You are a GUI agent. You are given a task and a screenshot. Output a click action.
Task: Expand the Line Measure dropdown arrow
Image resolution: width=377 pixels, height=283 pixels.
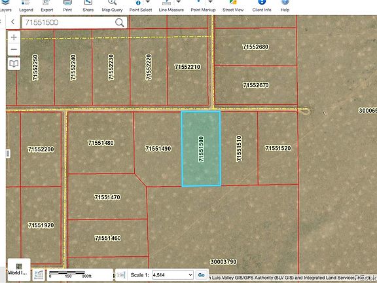click(x=179, y=2)
